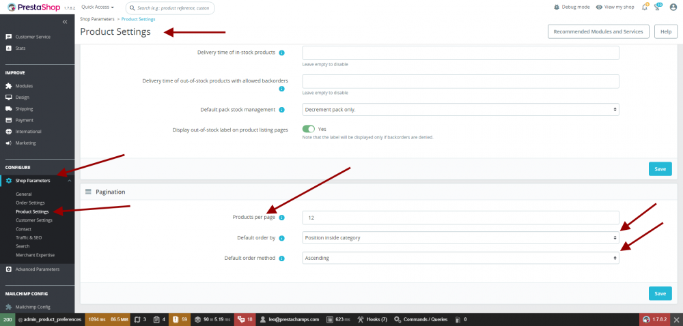Show info for Default order by
The height and width of the screenshot is (326, 683).
pyautogui.click(x=281, y=238)
